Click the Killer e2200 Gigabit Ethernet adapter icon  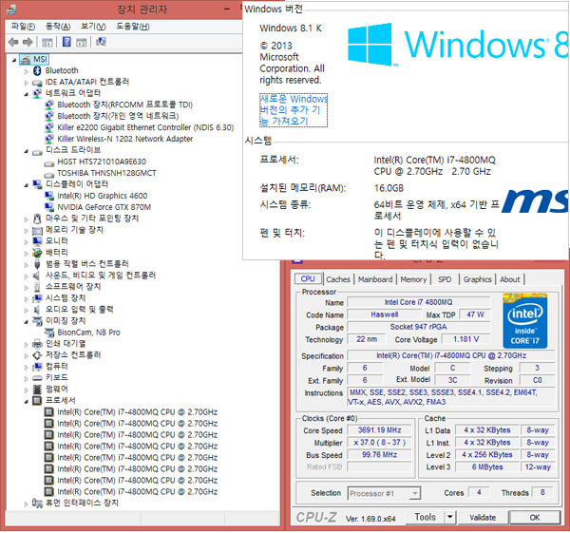tap(49, 127)
